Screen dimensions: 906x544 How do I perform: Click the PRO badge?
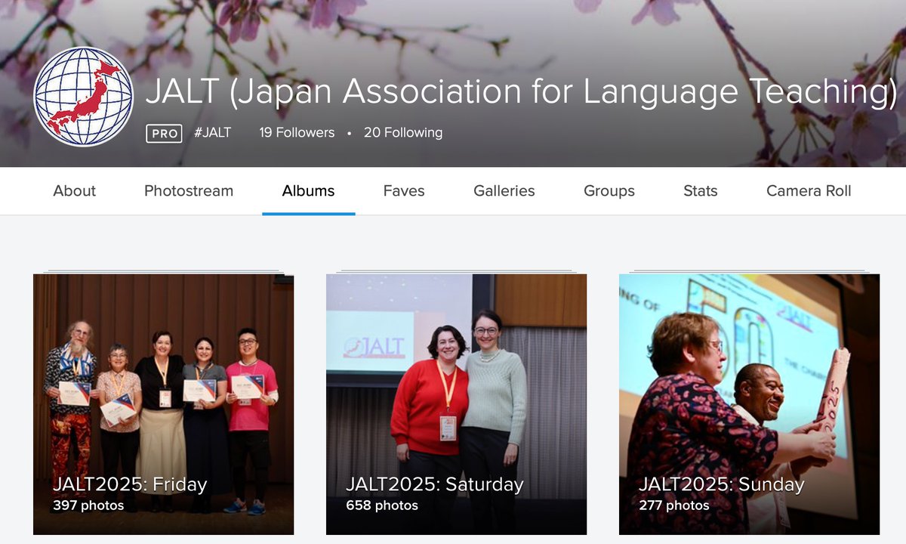coord(164,134)
